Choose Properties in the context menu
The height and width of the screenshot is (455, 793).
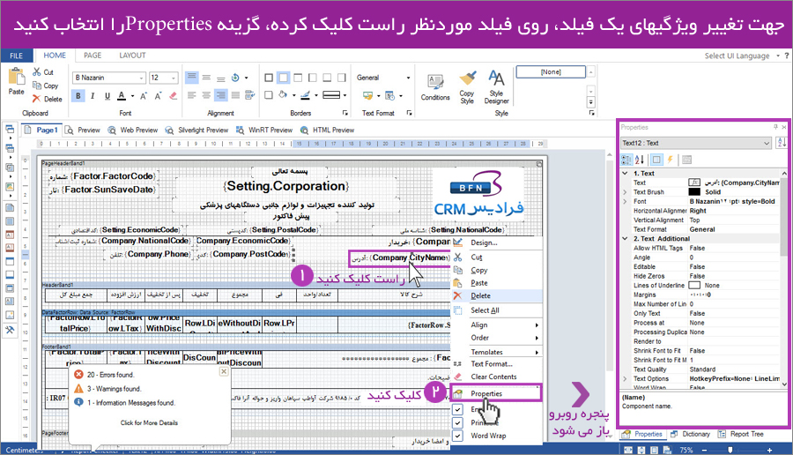pyautogui.click(x=496, y=393)
